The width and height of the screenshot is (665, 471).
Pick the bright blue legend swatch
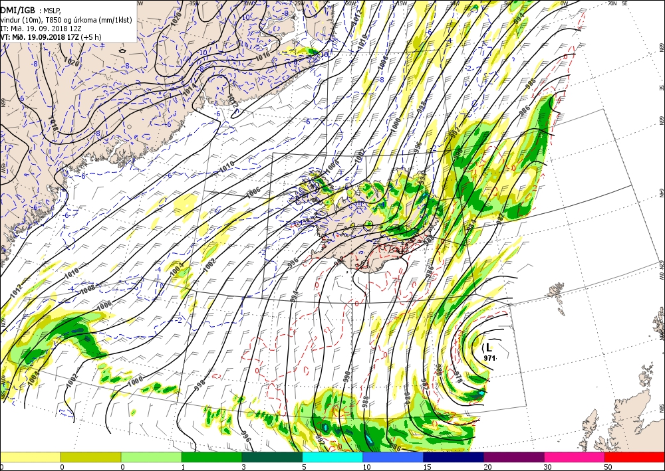(393, 457)
